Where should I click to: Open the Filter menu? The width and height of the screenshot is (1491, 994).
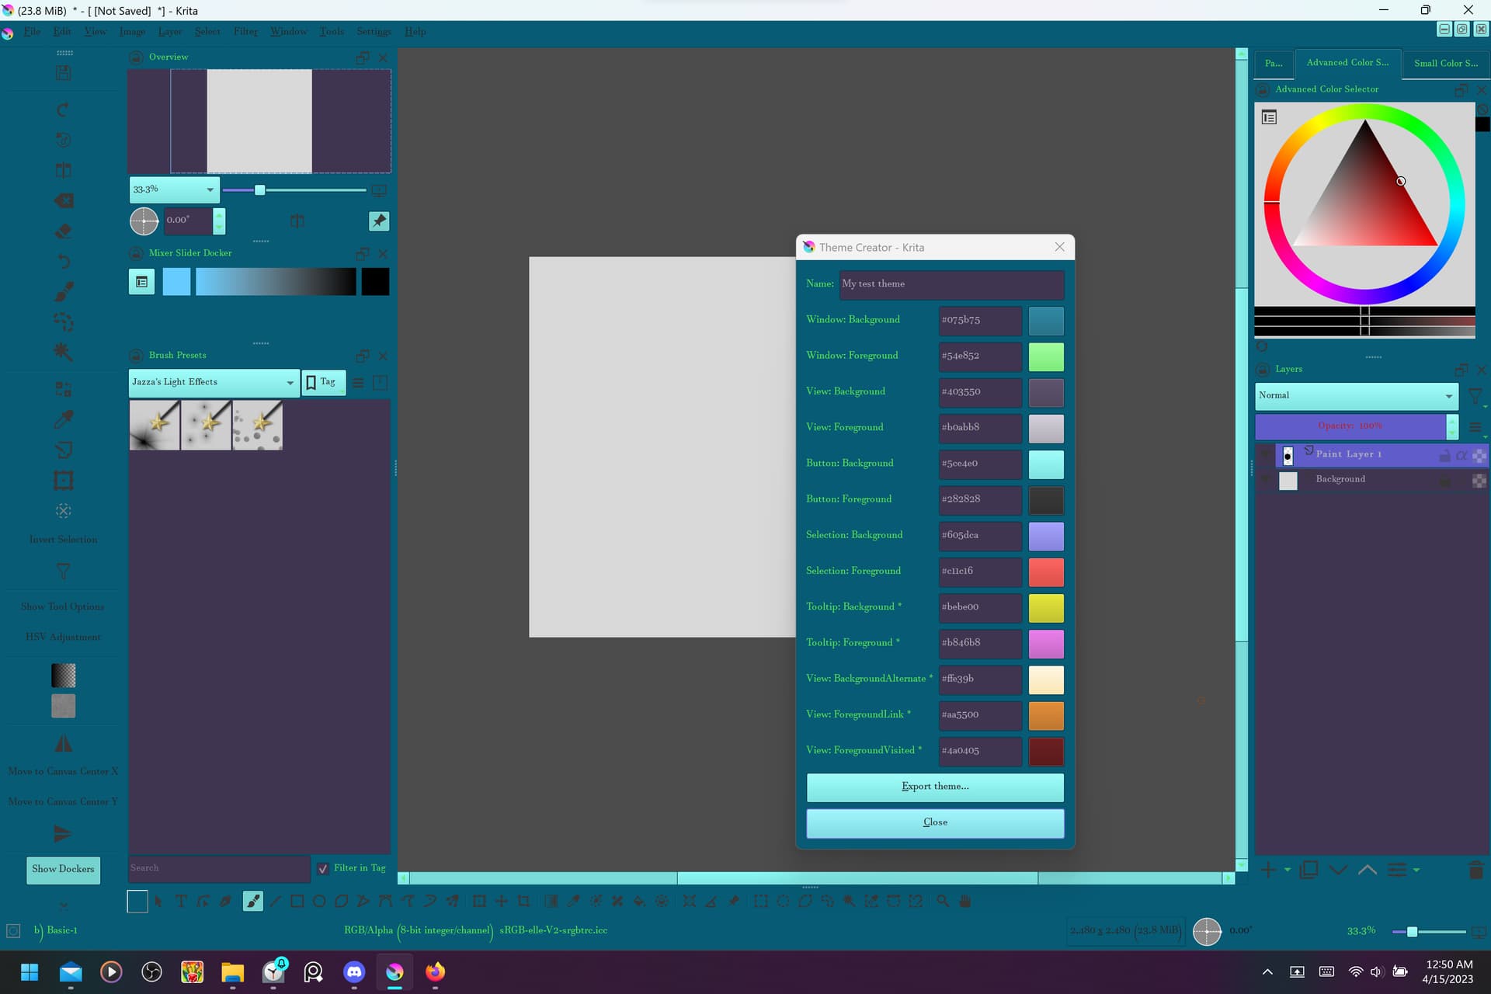[x=245, y=31]
